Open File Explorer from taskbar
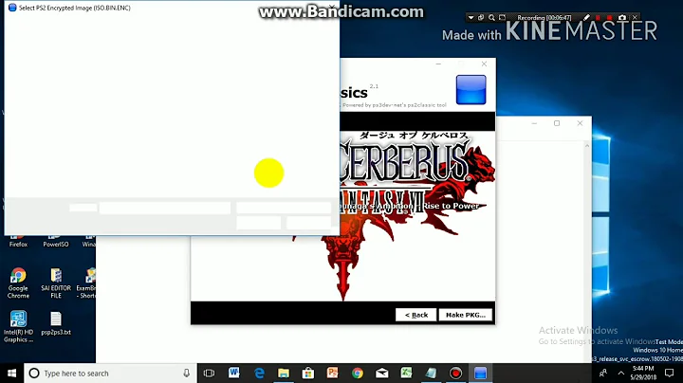This screenshot has width=683, height=383. pyautogui.click(x=284, y=373)
